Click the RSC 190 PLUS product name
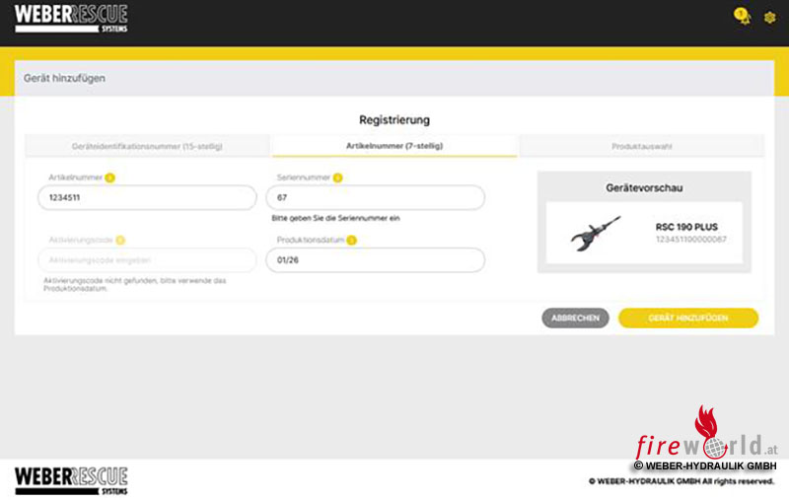Image resolution: width=789 pixels, height=500 pixels. click(686, 227)
